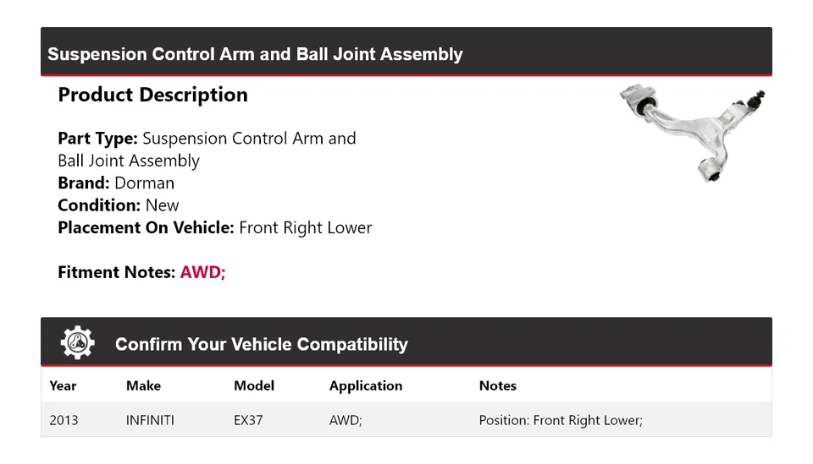Click the Confirm Your Vehicle Compatibility banner

(406, 342)
